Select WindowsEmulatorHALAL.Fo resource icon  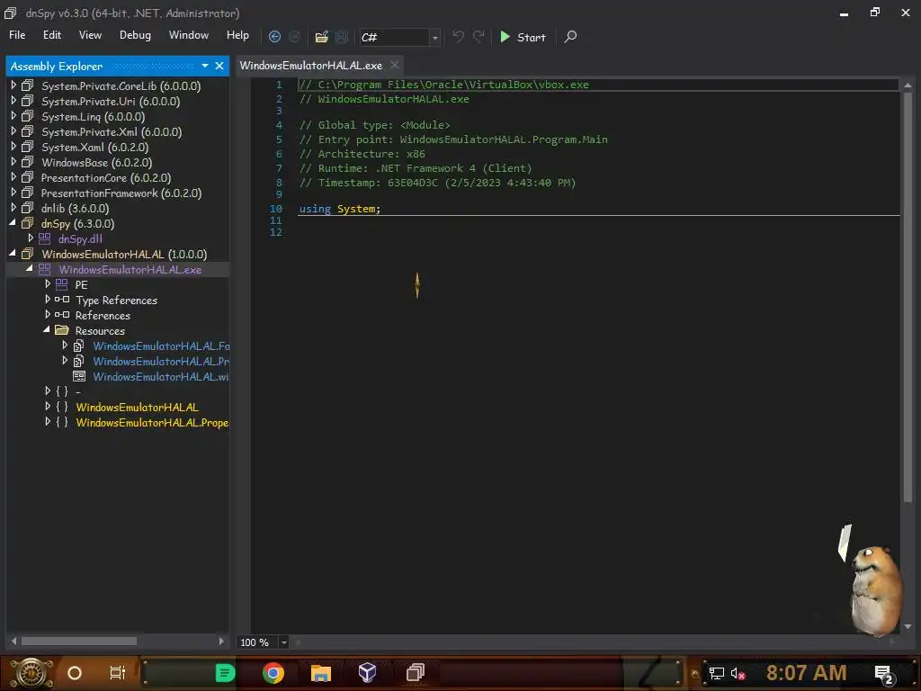(79, 346)
